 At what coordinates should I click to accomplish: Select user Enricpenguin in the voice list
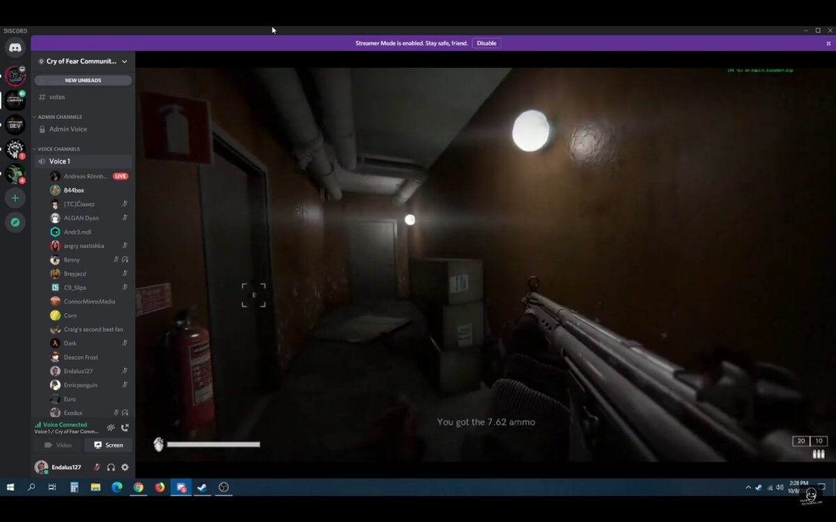[89, 385]
